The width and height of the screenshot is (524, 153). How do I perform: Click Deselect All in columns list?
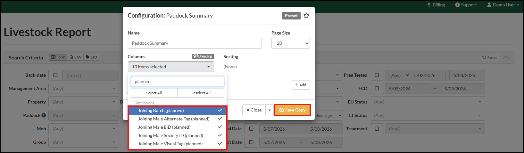point(200,93)
